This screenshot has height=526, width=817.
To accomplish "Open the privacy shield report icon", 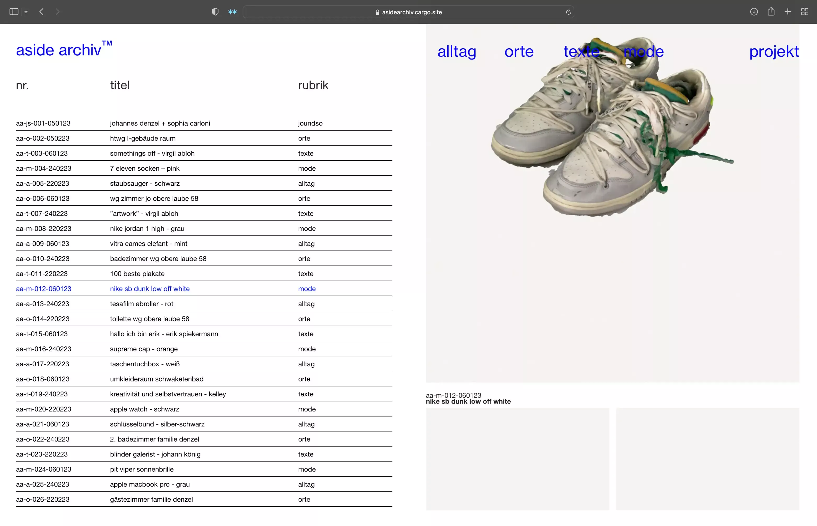I will pyautogui.click(x=215, y=12).
